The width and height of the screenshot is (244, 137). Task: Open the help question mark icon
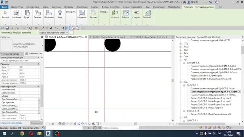(217, 2)
